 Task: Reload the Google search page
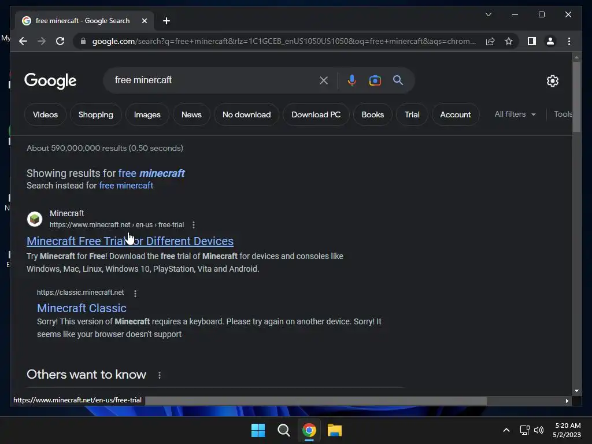click(60, 41)
